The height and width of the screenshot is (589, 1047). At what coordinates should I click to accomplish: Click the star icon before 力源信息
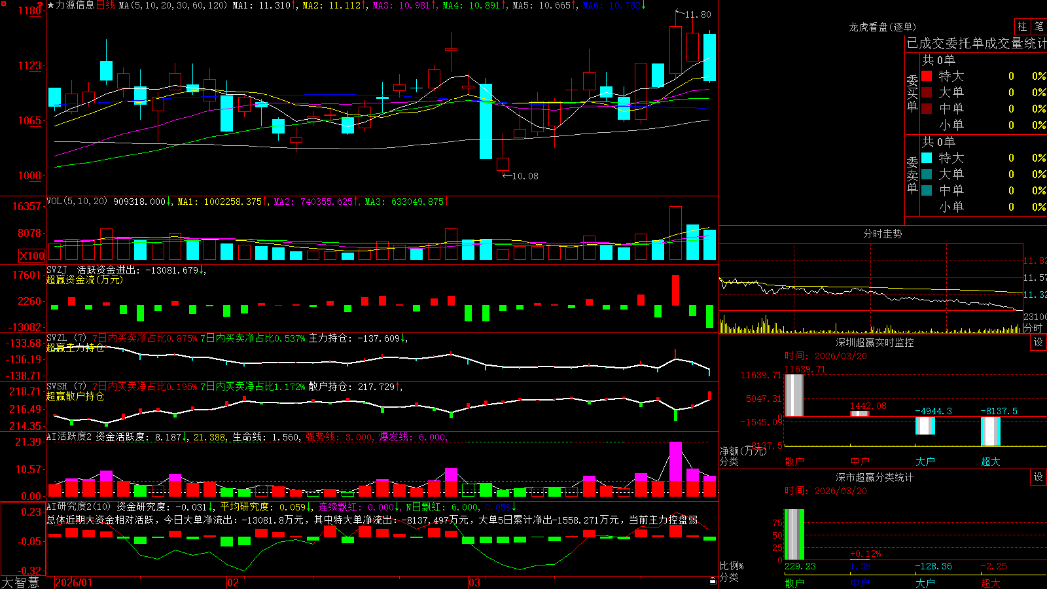[x=50, y=5]
